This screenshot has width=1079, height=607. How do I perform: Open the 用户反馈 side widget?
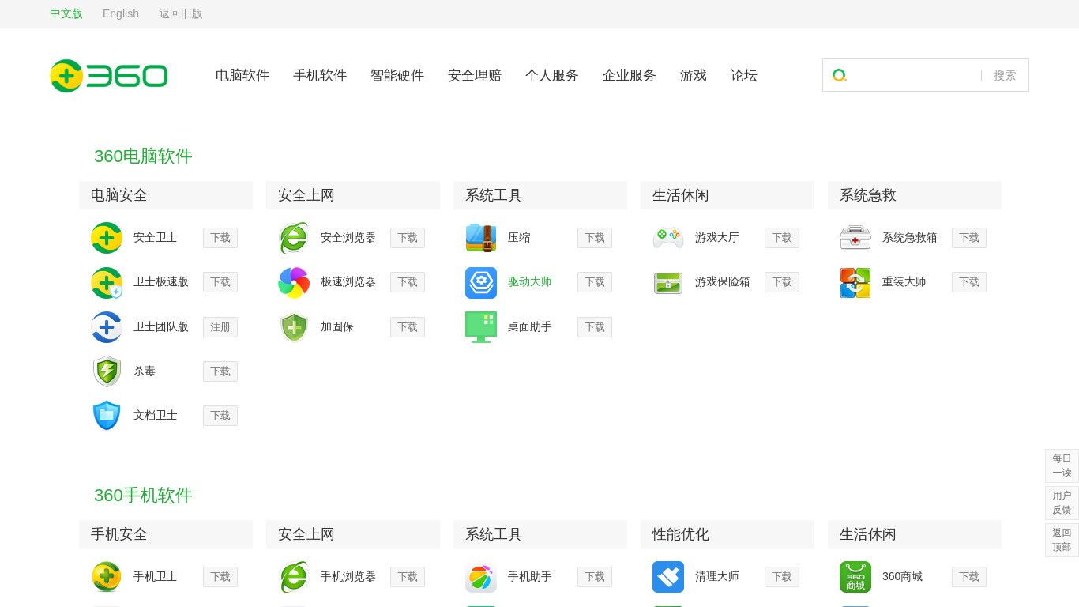pyautogui.click(x=1062, y=503)
